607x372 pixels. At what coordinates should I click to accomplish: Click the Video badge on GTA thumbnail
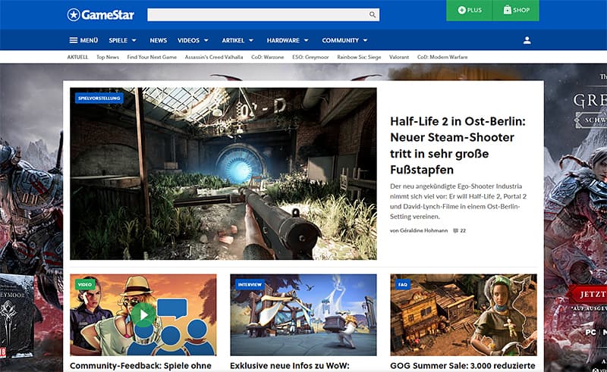tap(84, 284)
